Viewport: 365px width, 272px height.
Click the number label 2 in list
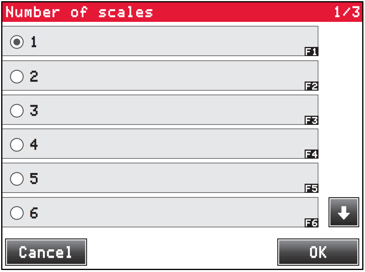pos(34,76)
